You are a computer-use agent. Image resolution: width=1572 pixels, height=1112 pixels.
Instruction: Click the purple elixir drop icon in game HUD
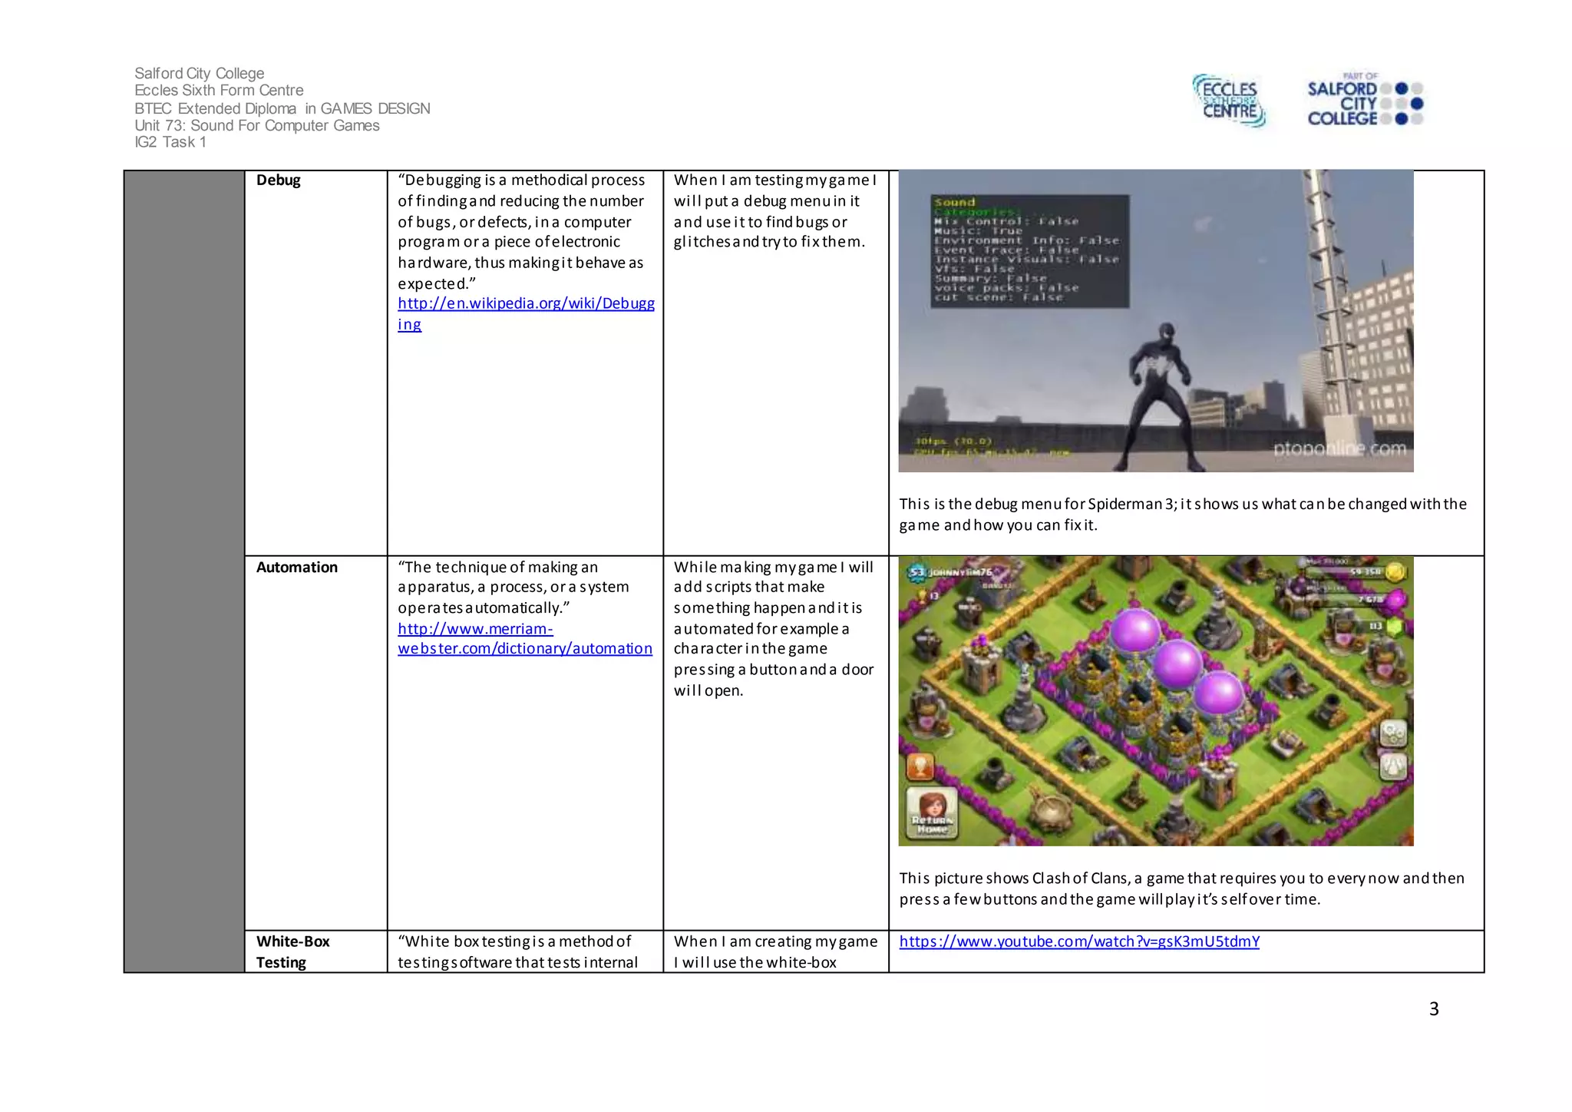pos(1395,599)
